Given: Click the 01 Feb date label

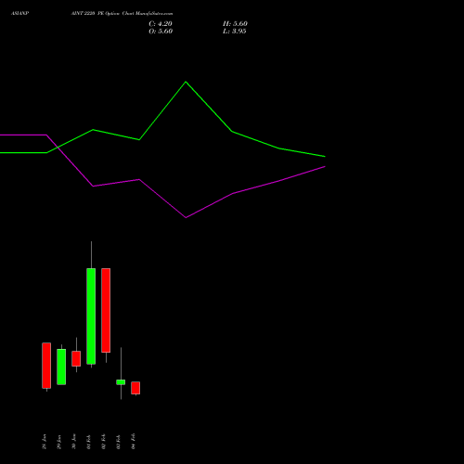Looking at the screenshot, I should click(89, 442).
